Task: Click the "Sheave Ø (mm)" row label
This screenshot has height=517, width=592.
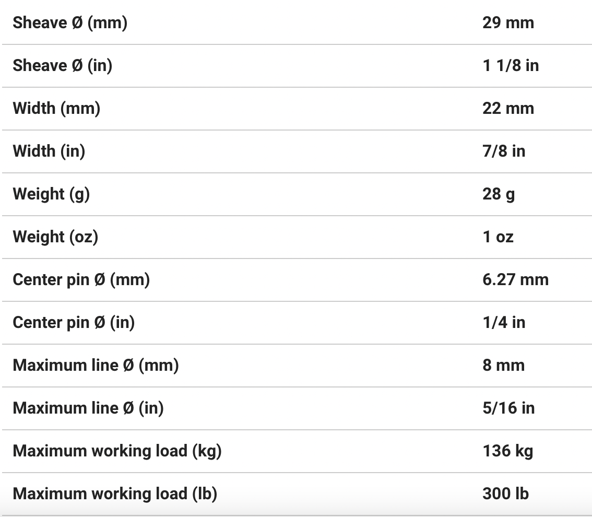Action: tap(70, 23)
